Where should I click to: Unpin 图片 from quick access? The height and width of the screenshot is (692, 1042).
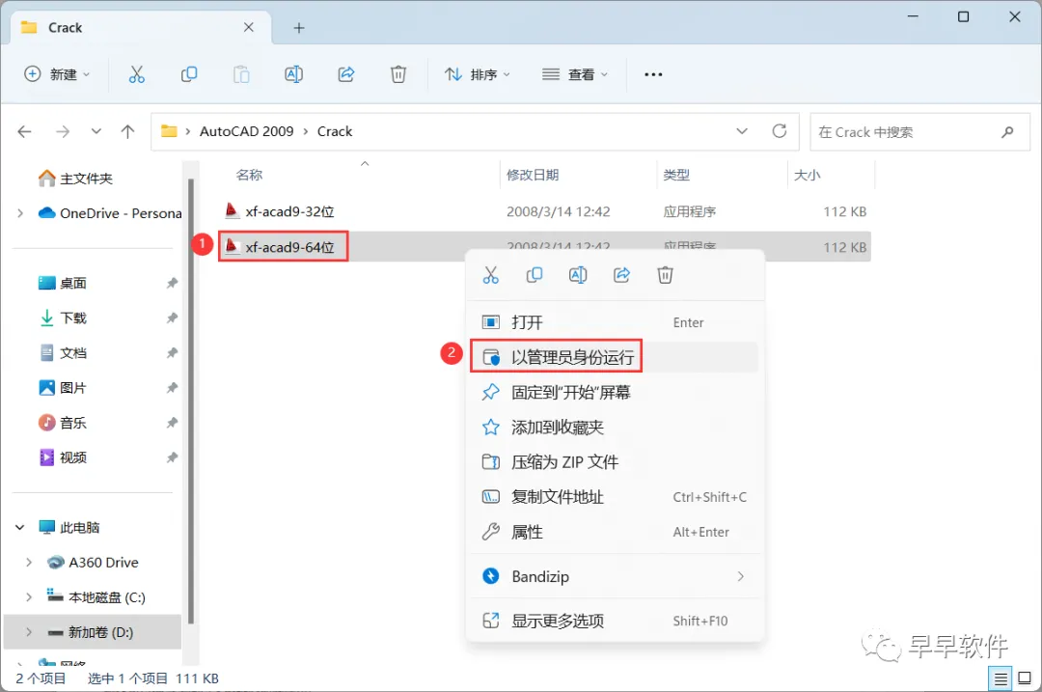pyautogui.click(x=172, y=388)
